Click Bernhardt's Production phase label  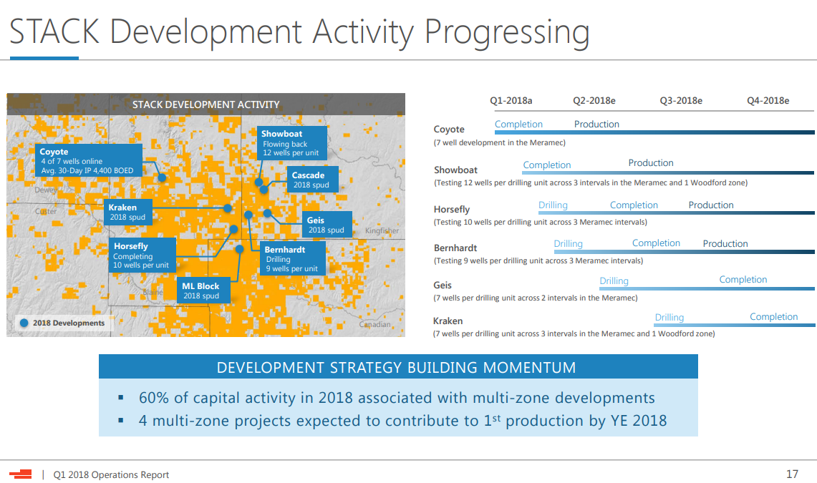725,243
